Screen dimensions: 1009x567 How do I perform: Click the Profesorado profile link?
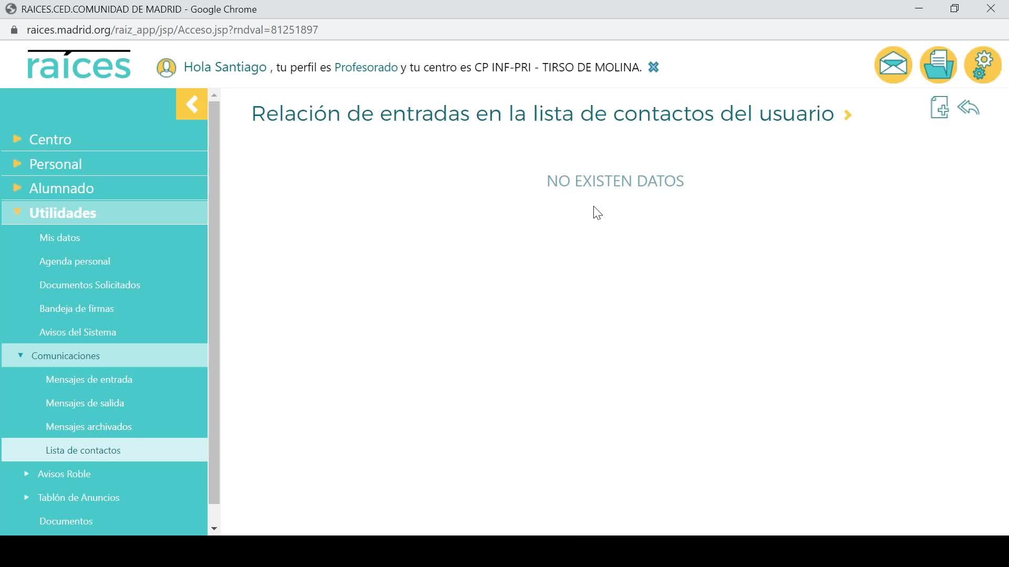pyautogui.click(x=366, y=67)
